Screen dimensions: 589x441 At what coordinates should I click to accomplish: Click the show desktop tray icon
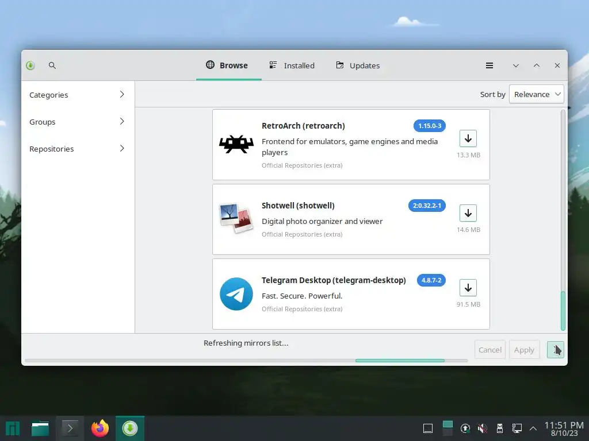(428, 428)
